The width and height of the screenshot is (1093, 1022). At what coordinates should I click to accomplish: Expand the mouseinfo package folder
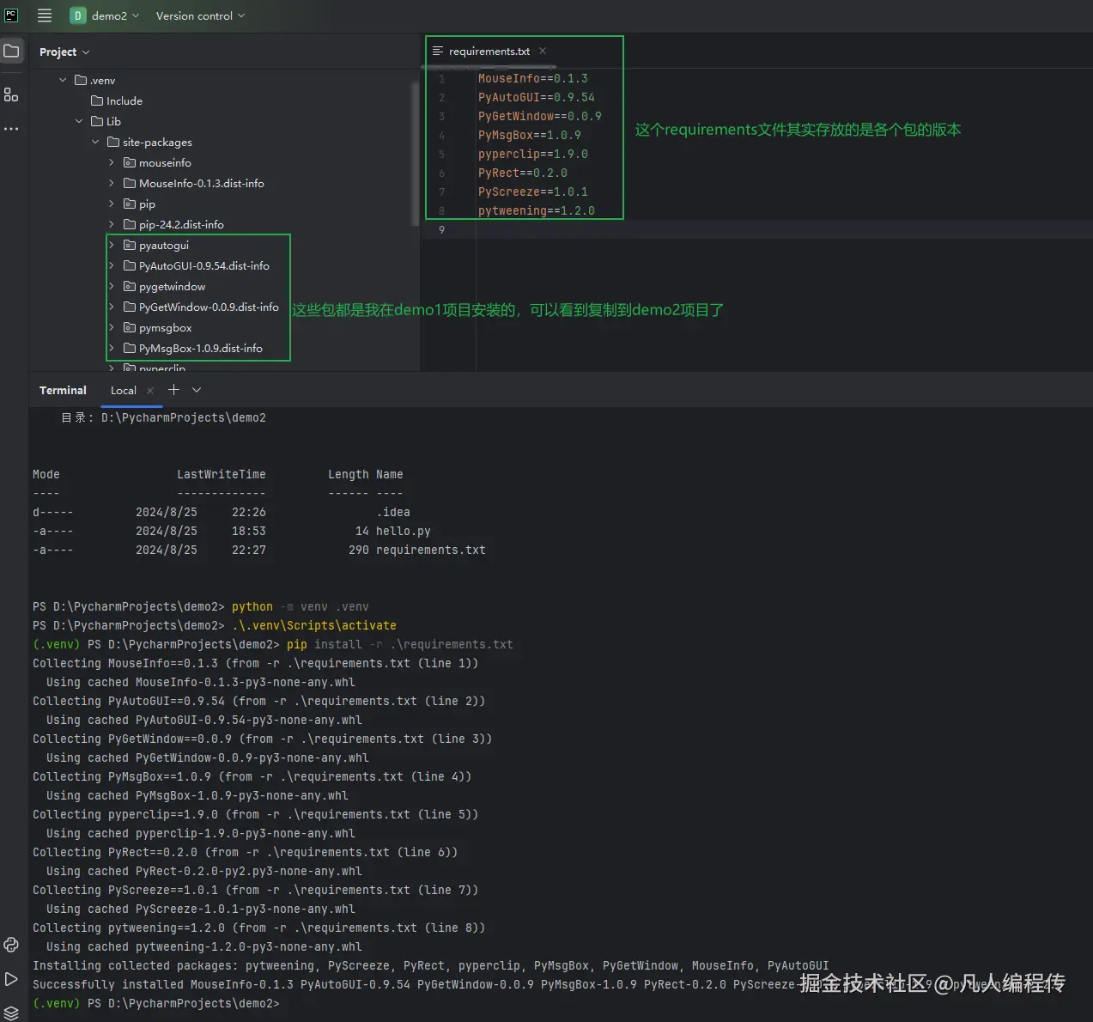pyautogui.click(x=112, y=162)
